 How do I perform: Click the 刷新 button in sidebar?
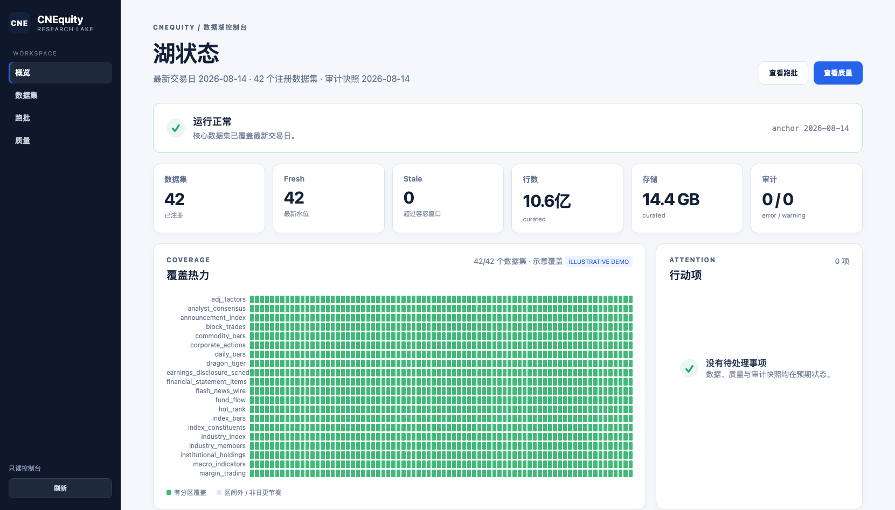[60, 488]
